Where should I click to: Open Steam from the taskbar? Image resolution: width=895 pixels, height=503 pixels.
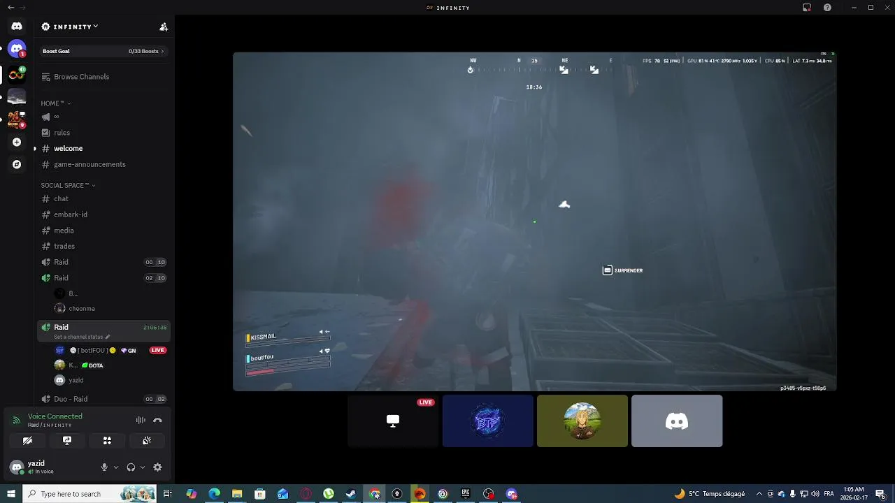(351, 494)
